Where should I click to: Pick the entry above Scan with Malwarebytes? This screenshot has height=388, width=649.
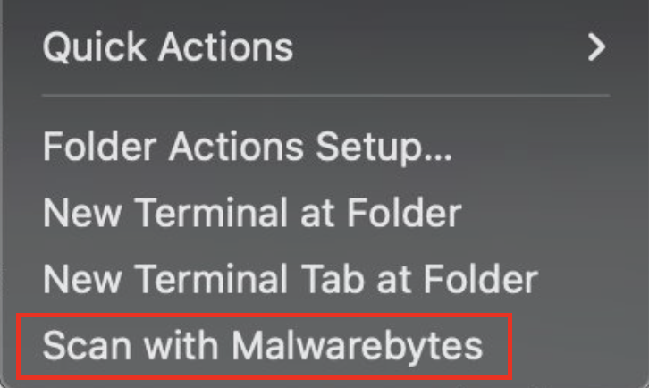point(290,279)
